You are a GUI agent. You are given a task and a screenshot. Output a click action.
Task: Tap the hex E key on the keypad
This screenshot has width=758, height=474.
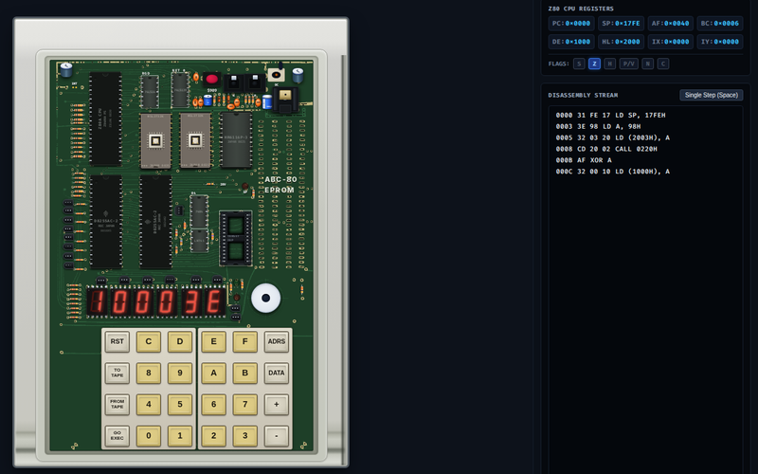click(214, 341)
